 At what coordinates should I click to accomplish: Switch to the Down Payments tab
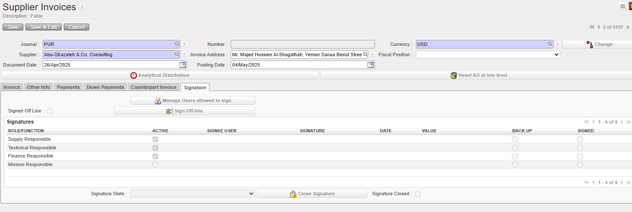click(x=105, y=87)
